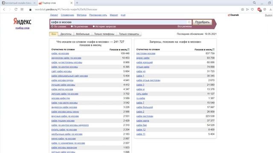Reload the page with the refresh icon

click(16, 9)
